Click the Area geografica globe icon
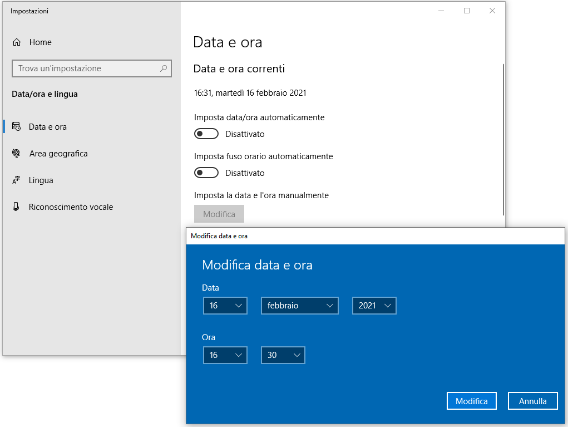 click(17, 154)
